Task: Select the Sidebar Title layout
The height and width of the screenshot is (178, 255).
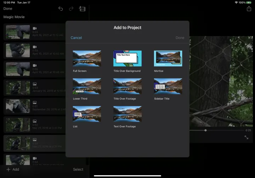Action: coord(168,86)
